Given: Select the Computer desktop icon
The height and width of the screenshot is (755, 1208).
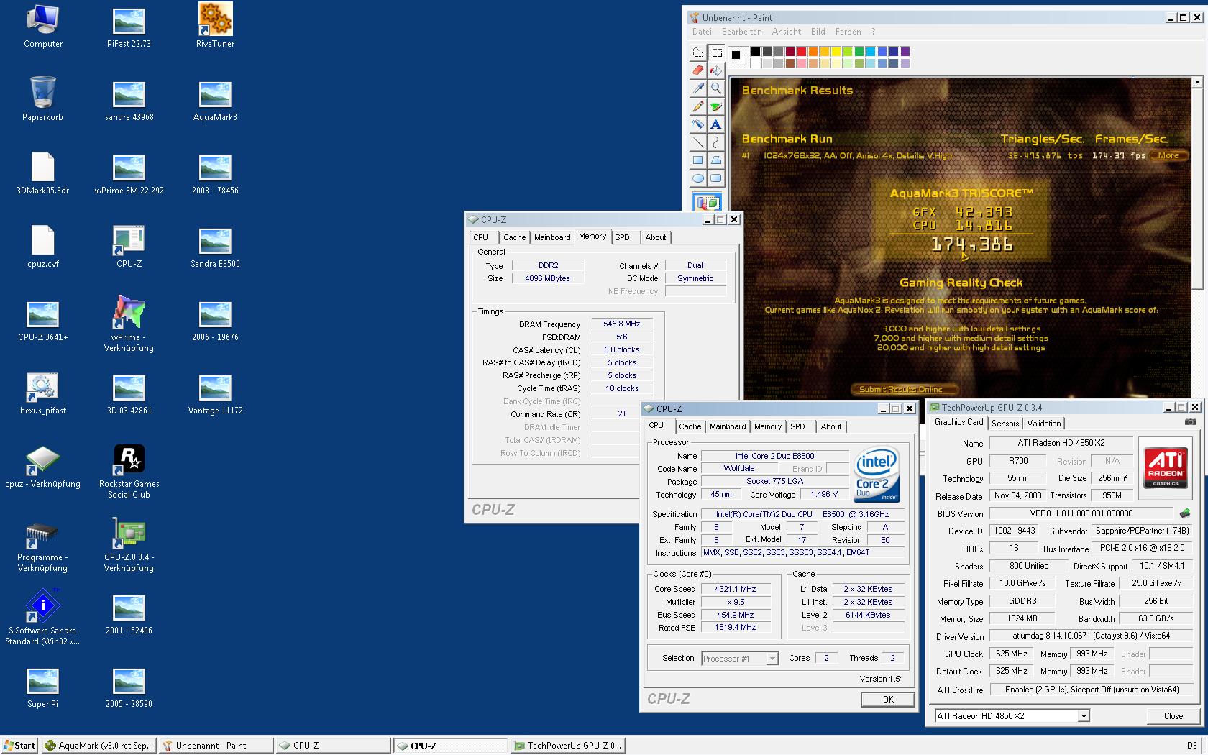Looking at the screenshot, I should [x=43, y=26].
